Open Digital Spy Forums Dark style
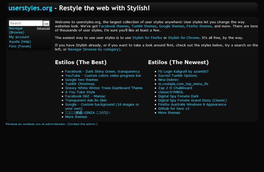The height and width of the screenshot is (172, 264). [x=178, y=96]
